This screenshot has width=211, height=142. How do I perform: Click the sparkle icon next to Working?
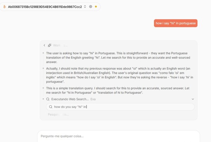coord(50,45)
